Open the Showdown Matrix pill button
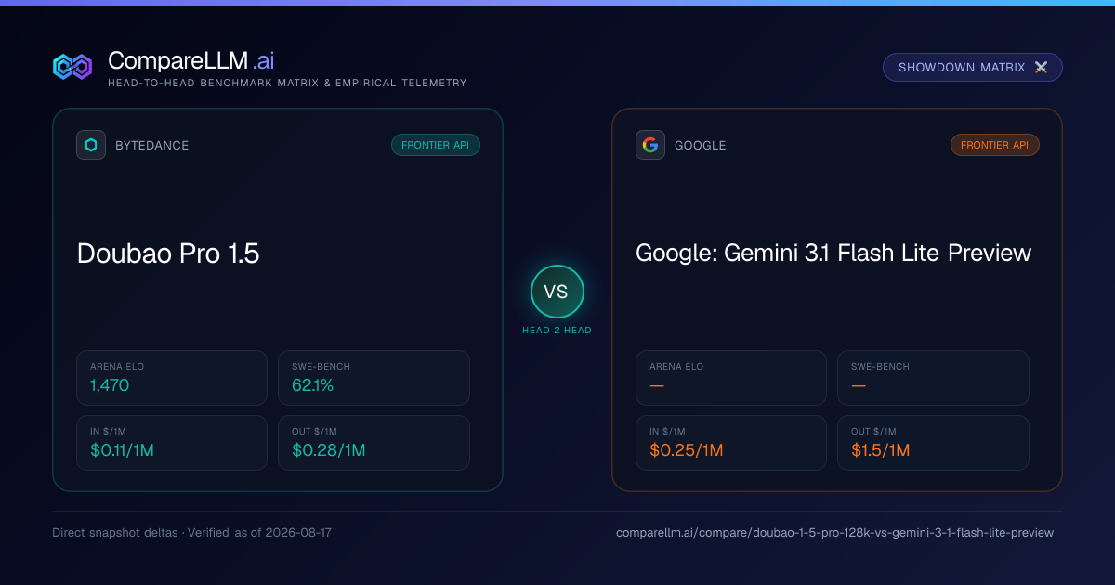This screenshot has width=1115, height=585. 973,67
